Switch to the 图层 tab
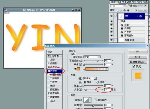150x109 pixels. click(113, 2)
